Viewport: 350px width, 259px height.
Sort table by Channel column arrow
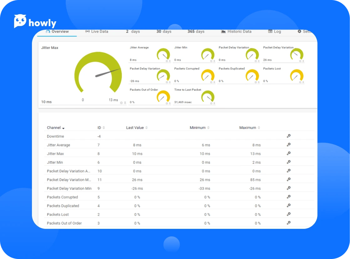tap(63, 128)
